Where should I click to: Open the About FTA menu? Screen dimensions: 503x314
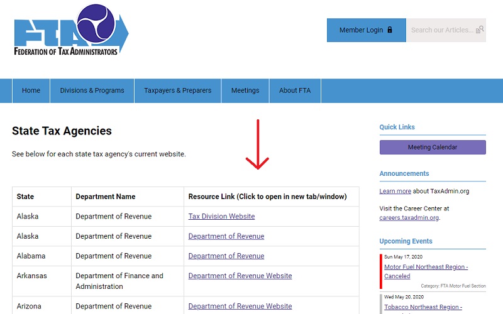pyautogui.click(x=295, y=90)
